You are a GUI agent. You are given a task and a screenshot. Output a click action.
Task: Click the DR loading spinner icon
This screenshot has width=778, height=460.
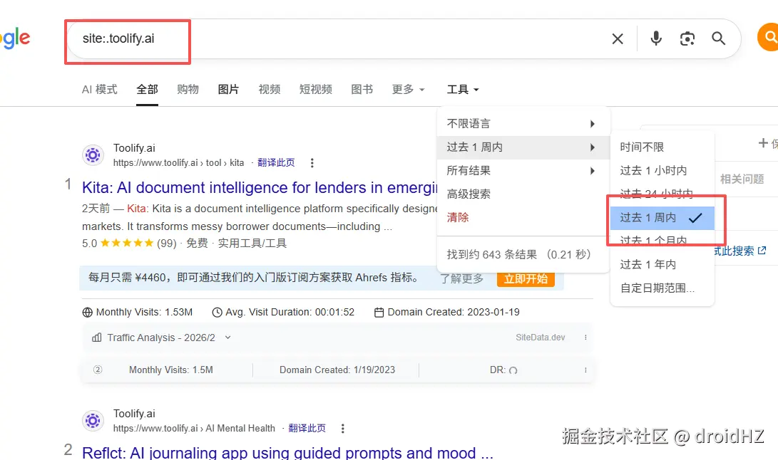point(513,370)
